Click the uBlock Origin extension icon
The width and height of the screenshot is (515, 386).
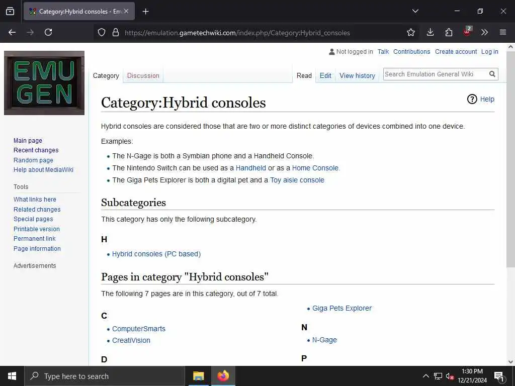click(x=467, y=32)
